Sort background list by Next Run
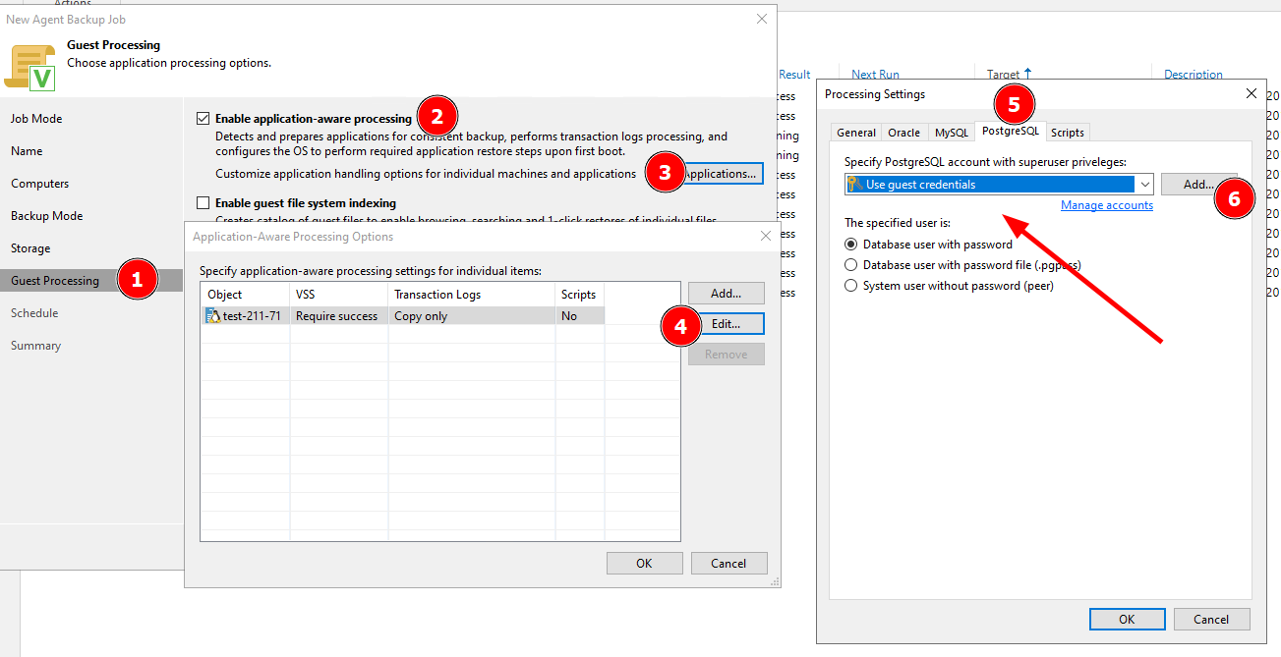Image resolution: width=1281 pixels, height=657 pixels. (x=875, y=75)
